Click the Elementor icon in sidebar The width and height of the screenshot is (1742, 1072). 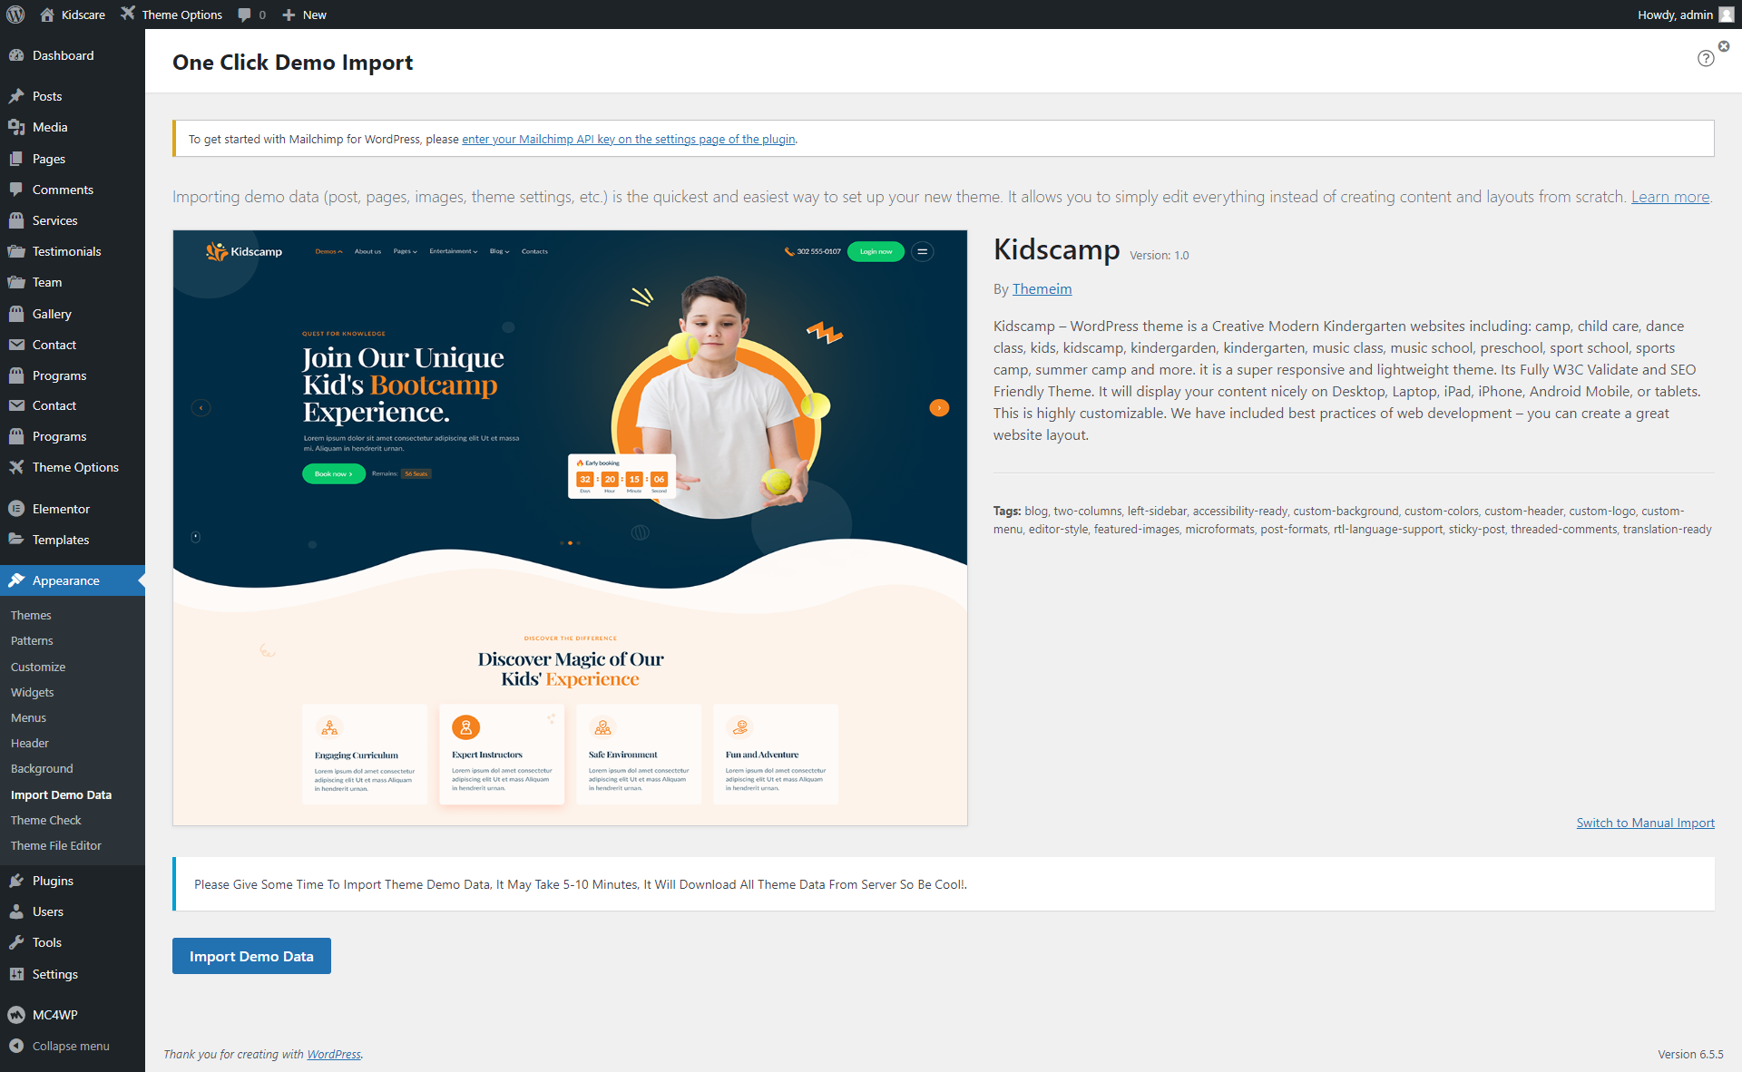pyautogui.click(x=16, y=509)
